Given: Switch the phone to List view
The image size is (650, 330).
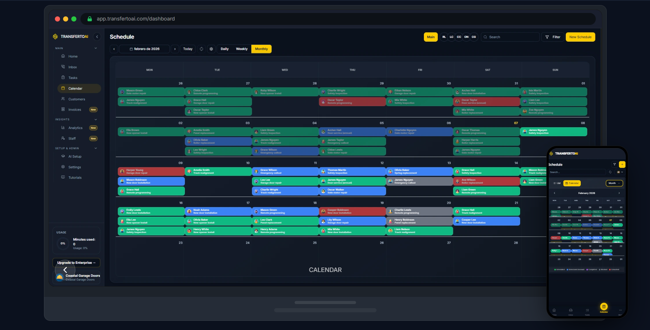Looking at the screenshot, I should click(x=557, y=183).
